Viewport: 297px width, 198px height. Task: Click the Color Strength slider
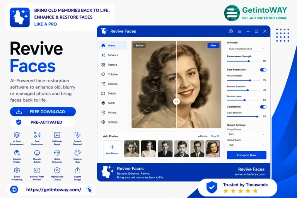click(244, 116)
